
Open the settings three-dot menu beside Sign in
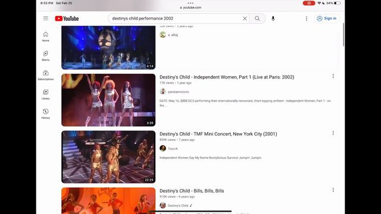pos(307,18)
